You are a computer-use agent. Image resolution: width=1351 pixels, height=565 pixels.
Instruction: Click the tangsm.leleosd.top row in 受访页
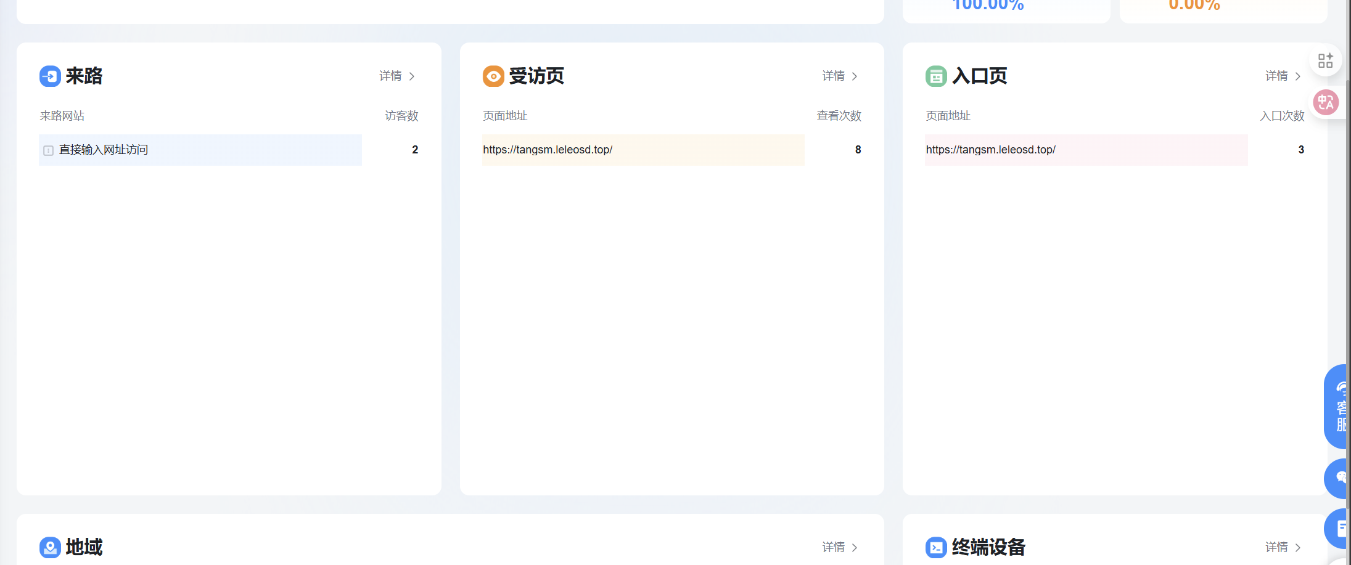point(643,150)
